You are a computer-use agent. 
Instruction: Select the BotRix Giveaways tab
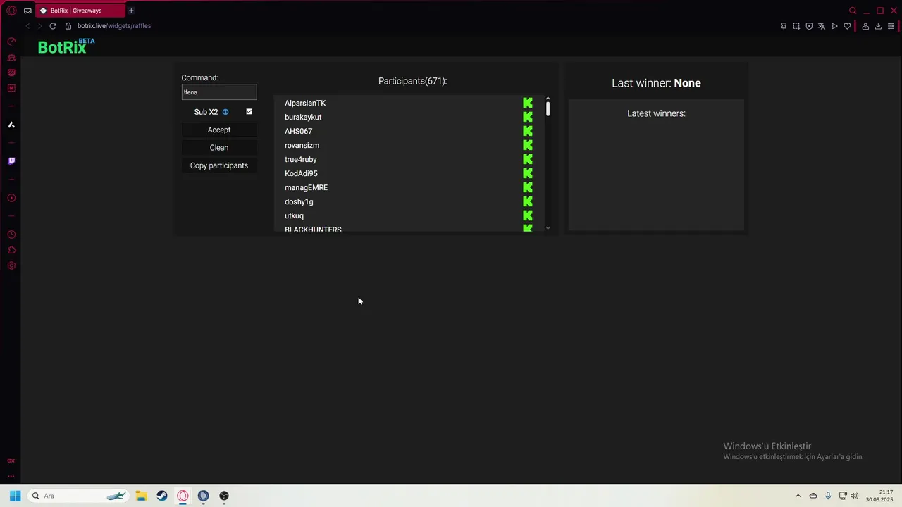tap(80, 11)
